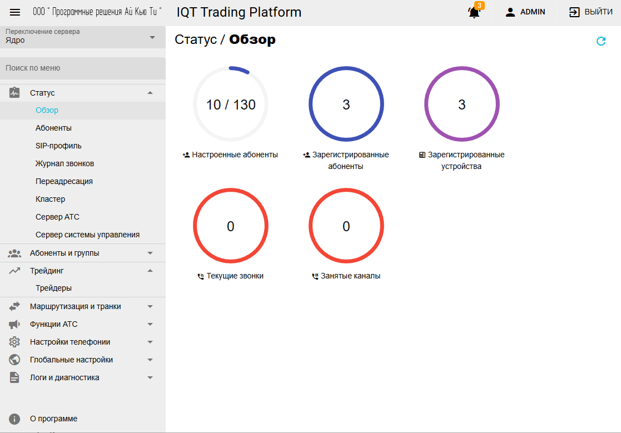
Task: Click the Трейдинг chart trend icon
Action: click(x=14, y=271)
